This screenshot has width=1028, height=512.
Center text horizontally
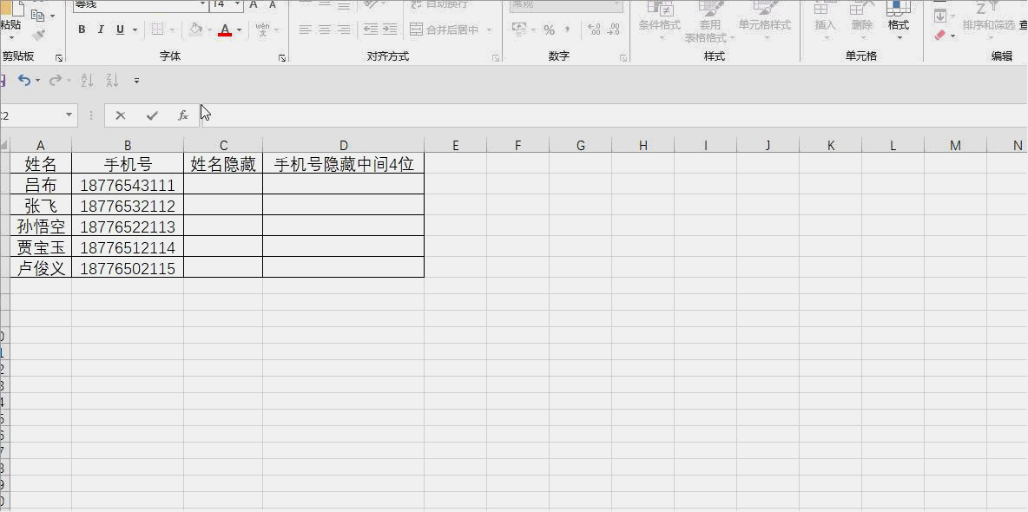(x=325, y=30)
